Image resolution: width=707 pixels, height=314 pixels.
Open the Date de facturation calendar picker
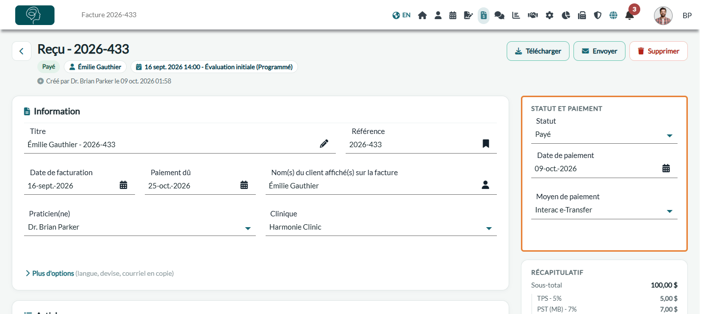coord(124,185)
